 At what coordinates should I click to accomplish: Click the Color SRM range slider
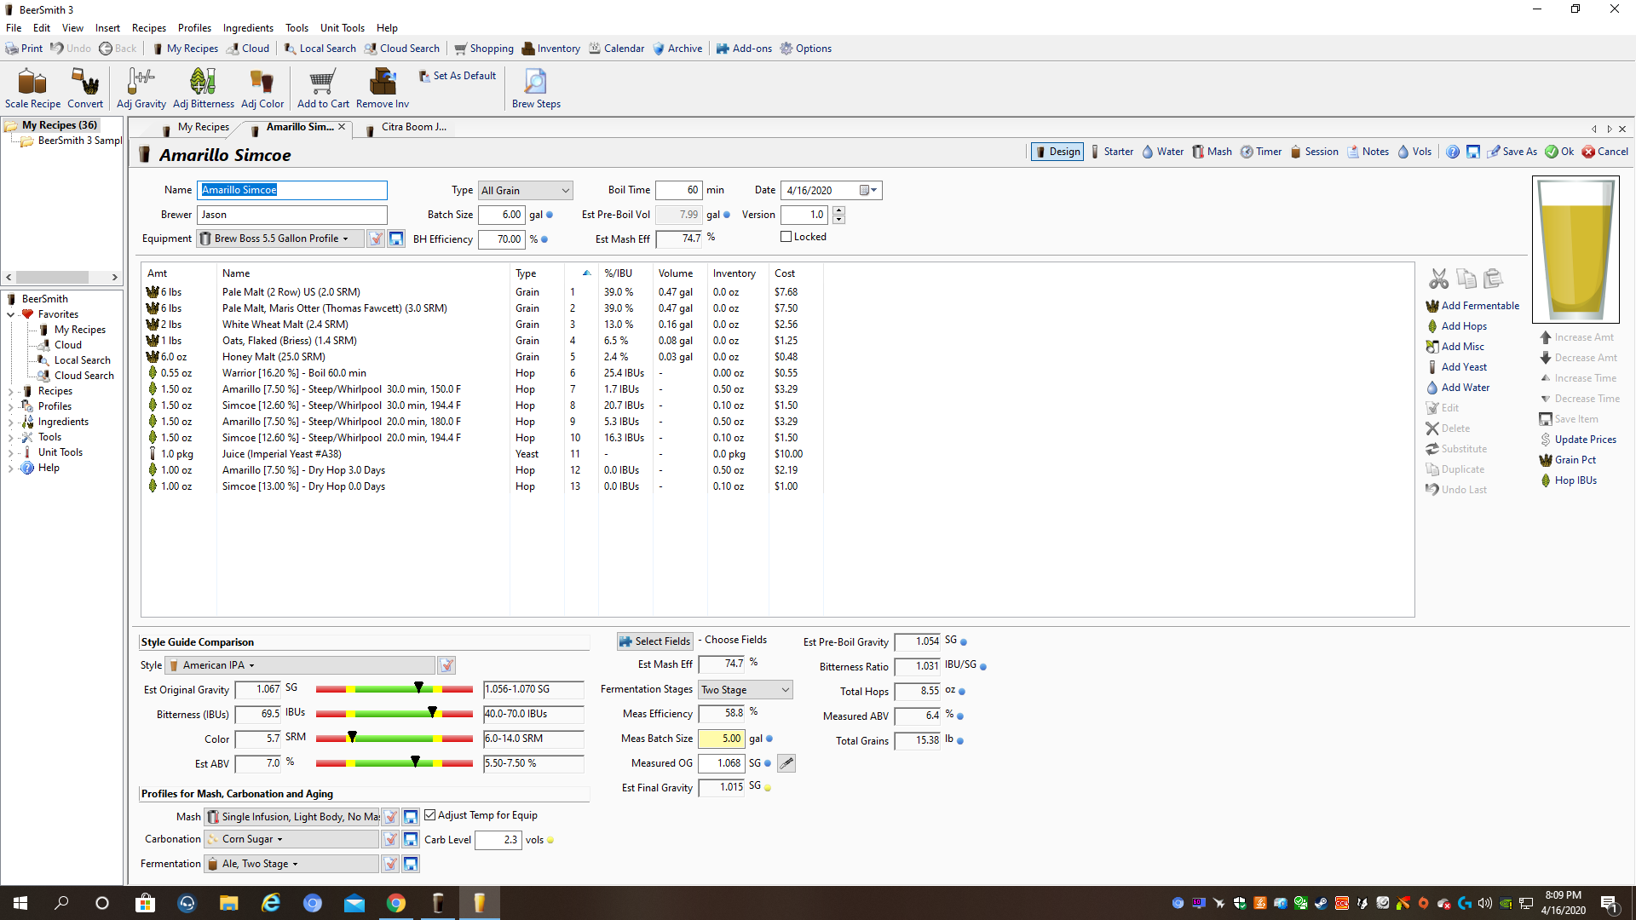click(394, 738)
